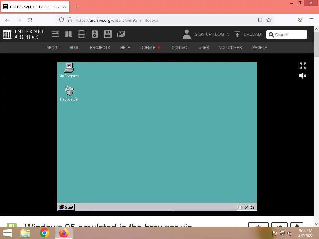
Task: Click the archive.org URL address bar
Action: [x=165, y=20]
